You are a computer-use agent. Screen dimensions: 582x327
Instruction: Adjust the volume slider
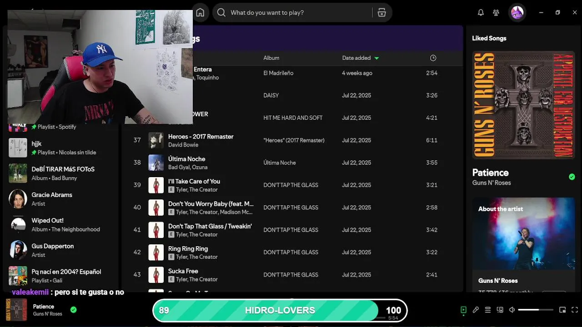[536, 310]
